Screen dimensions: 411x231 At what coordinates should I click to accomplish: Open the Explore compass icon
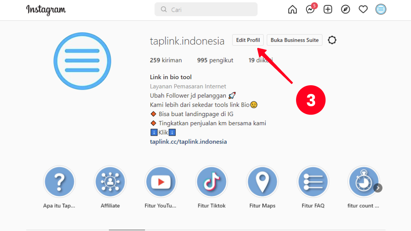point(346,10)
